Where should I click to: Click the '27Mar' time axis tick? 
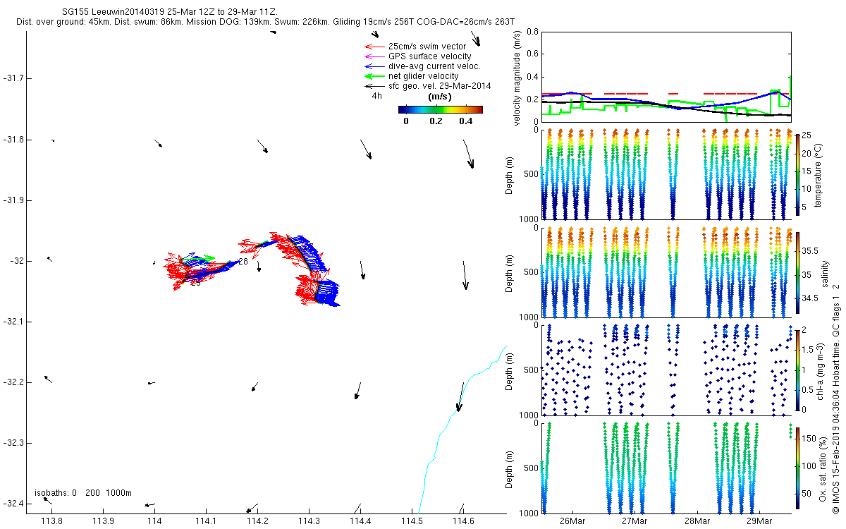coord(634,521)
